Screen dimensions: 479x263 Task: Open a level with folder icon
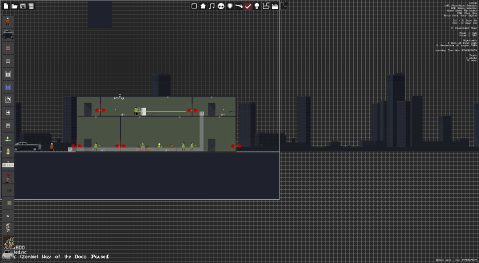(x=14, y=6)
